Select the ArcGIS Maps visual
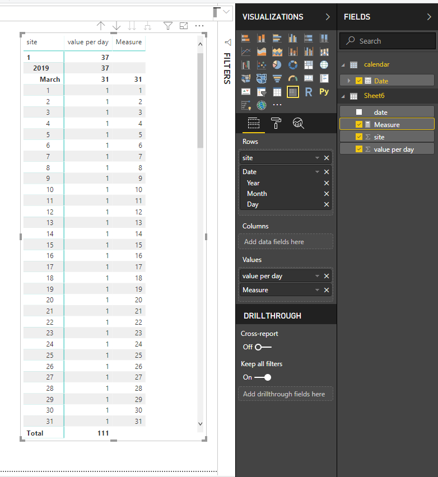The image size is (438, 477). pos(262,105)
